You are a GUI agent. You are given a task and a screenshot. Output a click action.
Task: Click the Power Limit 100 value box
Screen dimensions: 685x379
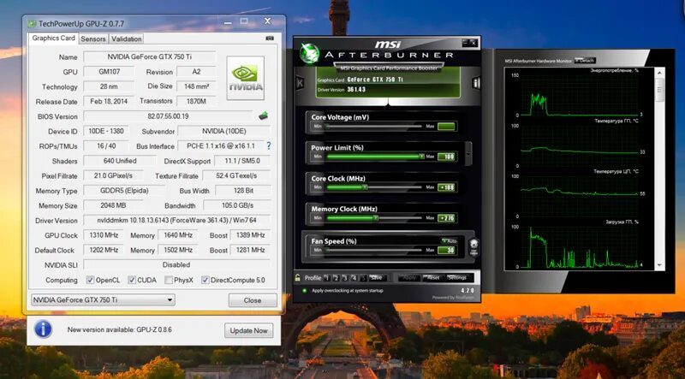446,157
